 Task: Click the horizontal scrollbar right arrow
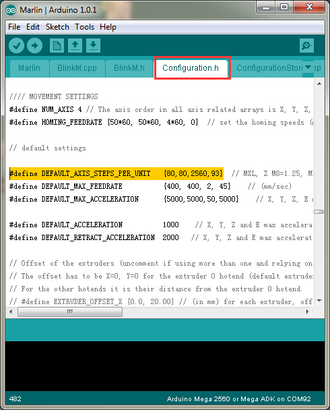click(308, 312)
